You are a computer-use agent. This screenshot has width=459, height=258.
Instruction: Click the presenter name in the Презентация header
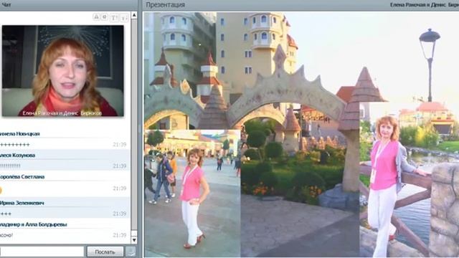point(425,5)
